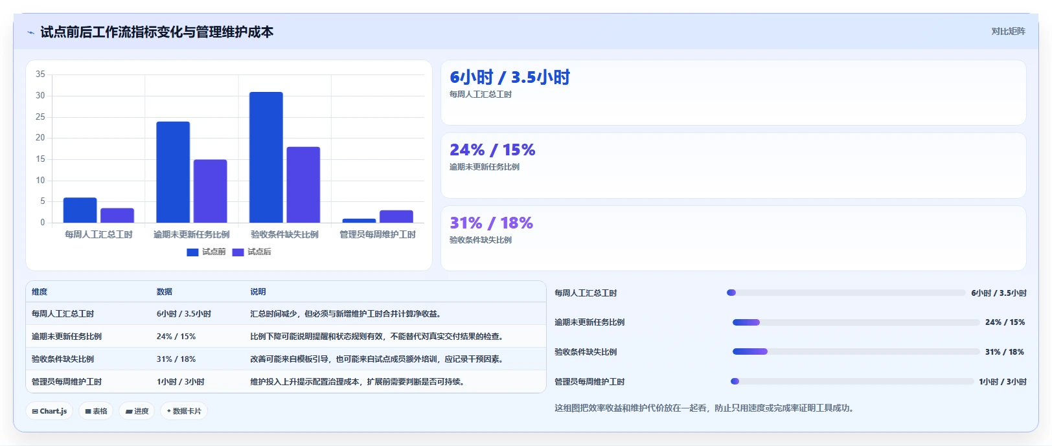The width and height of the screenshot is (1052, 446).
Task: Toggle the 试点后 legend entry
Action: (251, 252)
